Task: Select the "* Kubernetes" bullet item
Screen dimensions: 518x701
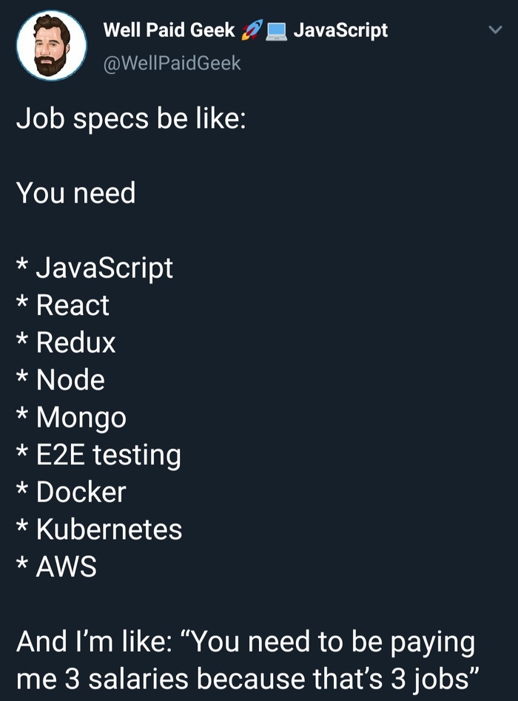Action: click(99, 529)
